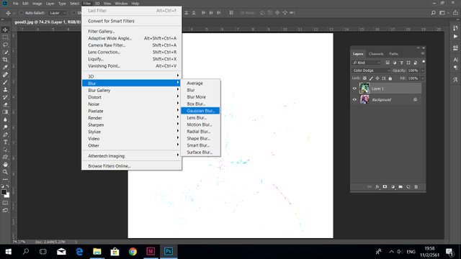
Task: Choose Browse Filters Online
Action: coord(131,166)
